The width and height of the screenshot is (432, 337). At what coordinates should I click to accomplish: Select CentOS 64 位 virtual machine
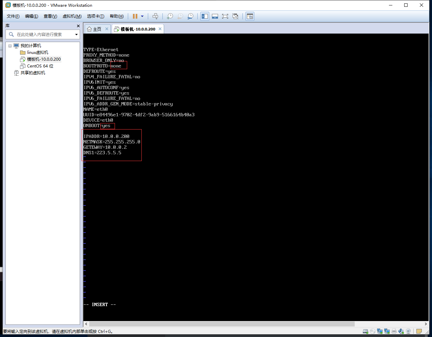coord(40,66)
